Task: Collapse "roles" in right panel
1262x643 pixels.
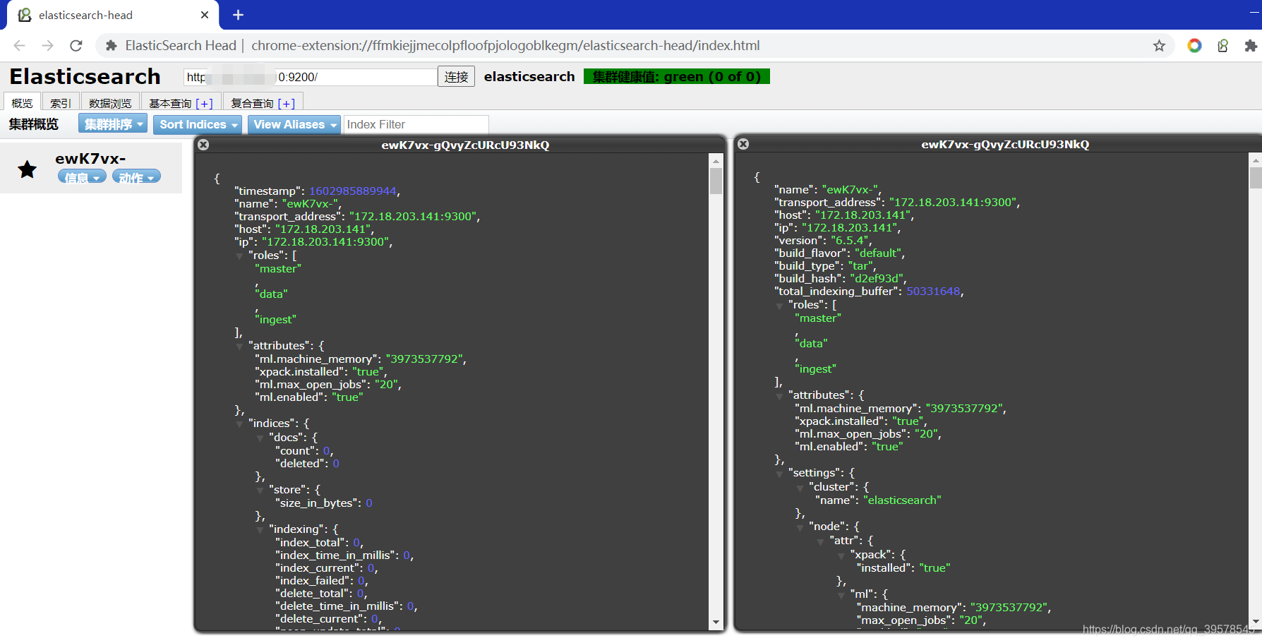Action: tap(779, 306)
